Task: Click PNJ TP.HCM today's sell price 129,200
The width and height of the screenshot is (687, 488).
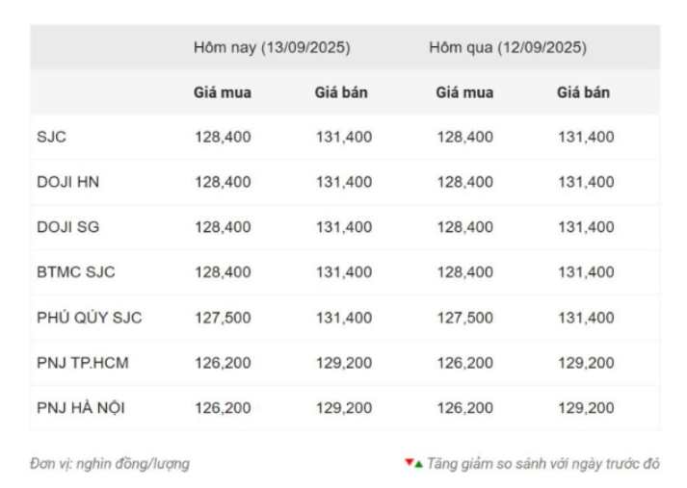Action: (344, 363)
